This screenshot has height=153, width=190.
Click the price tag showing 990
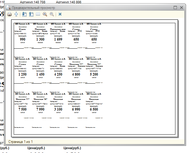[22, 39]
